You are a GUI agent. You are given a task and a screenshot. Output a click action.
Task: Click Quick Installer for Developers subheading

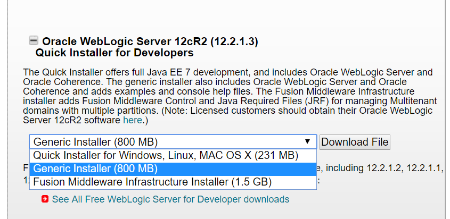(x=114, y=53)
